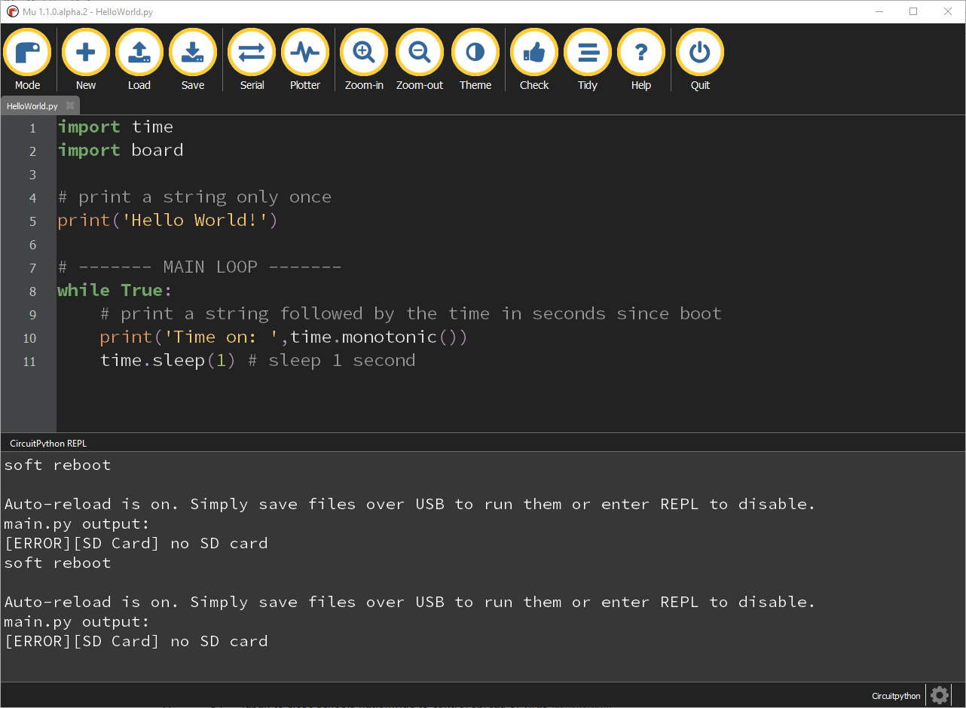
Task: Check the code for errors
Action: click(x=534, y=60)
